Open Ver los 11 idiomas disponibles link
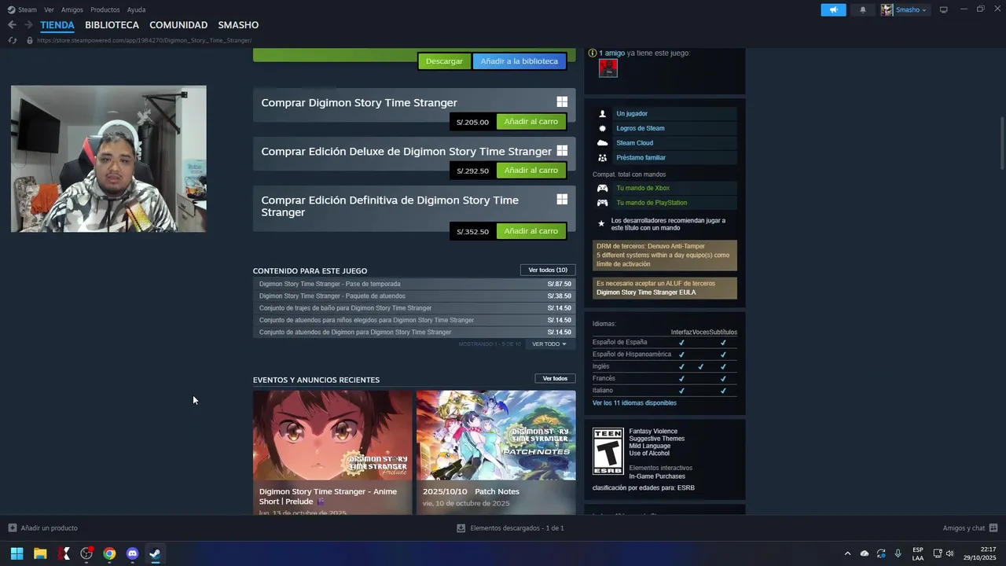This screenshot has height=566, width=1006. (634, 402)
